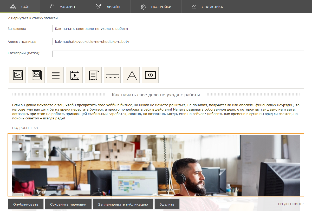
Task: Add a heading letter A block
Action: point(131,75)
